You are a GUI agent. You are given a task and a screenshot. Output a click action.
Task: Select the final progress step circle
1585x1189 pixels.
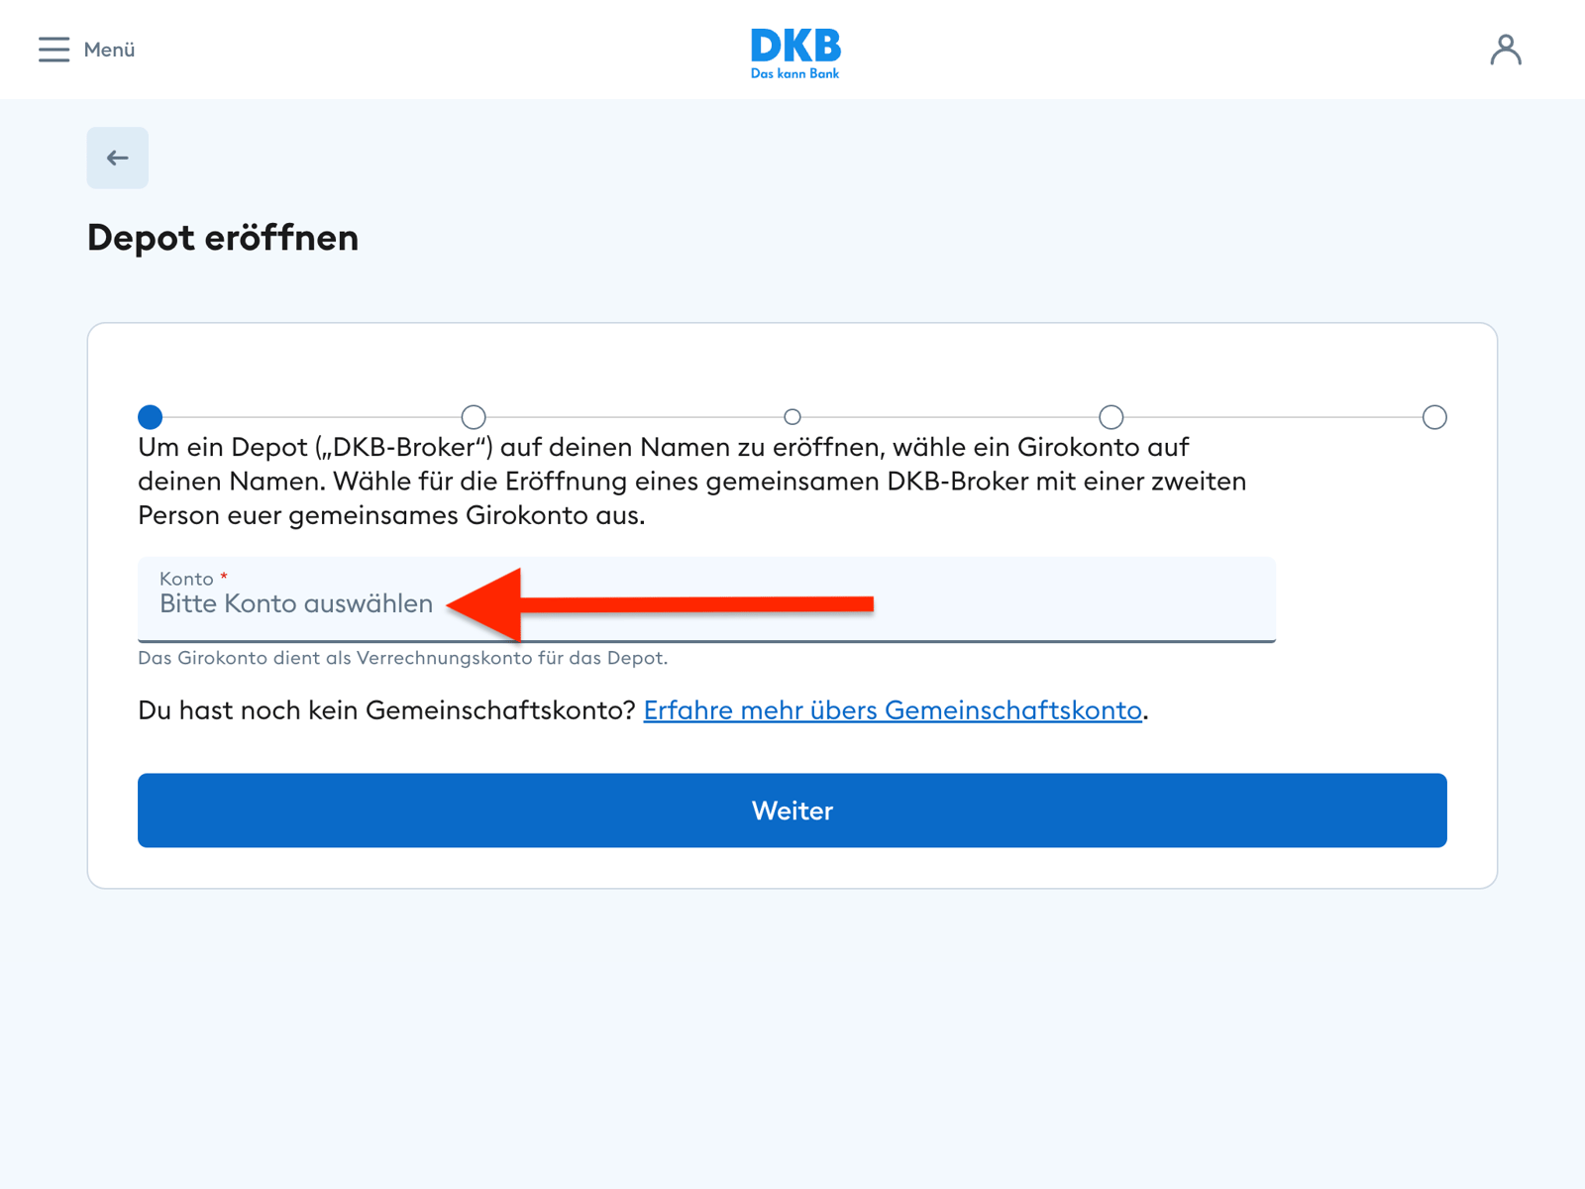(1434, 417)
